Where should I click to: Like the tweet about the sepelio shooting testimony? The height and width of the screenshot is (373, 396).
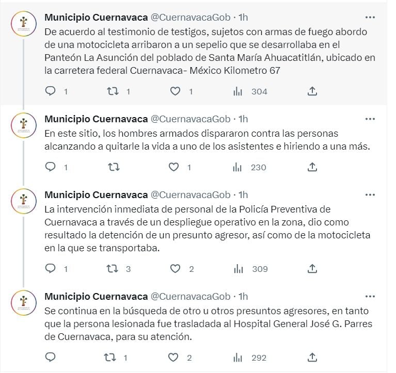(176, 91)
